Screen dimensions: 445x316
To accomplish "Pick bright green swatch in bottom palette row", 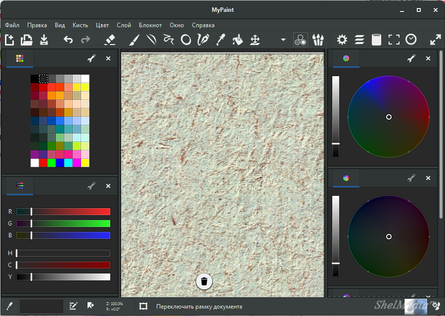I will [x=51, y=163].
